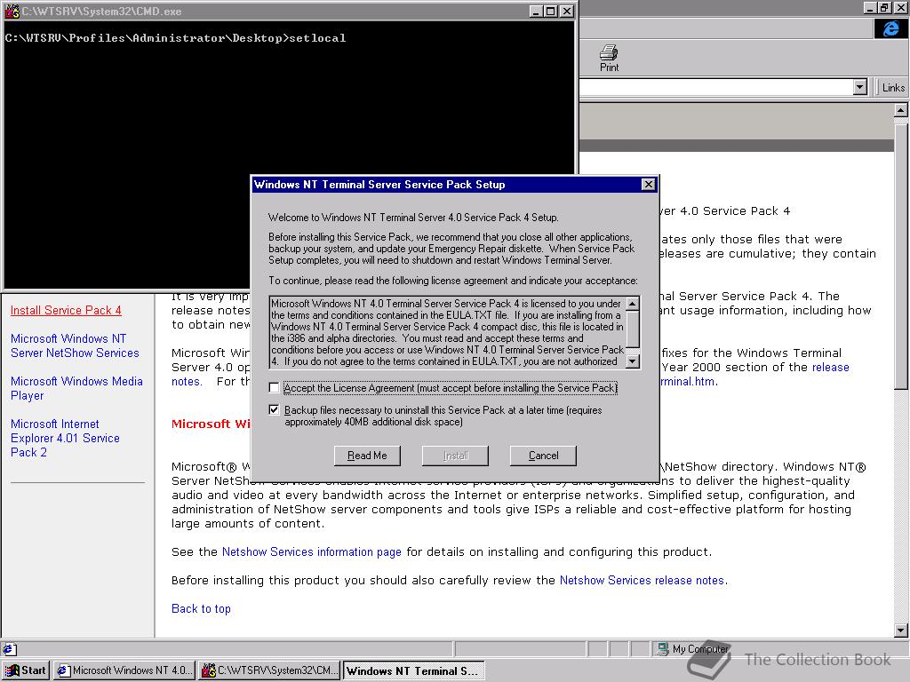Click the My Computer zone icon in status bar
Image resolution: width=910 pixels, height=682 pixels.
coord(662,649)
